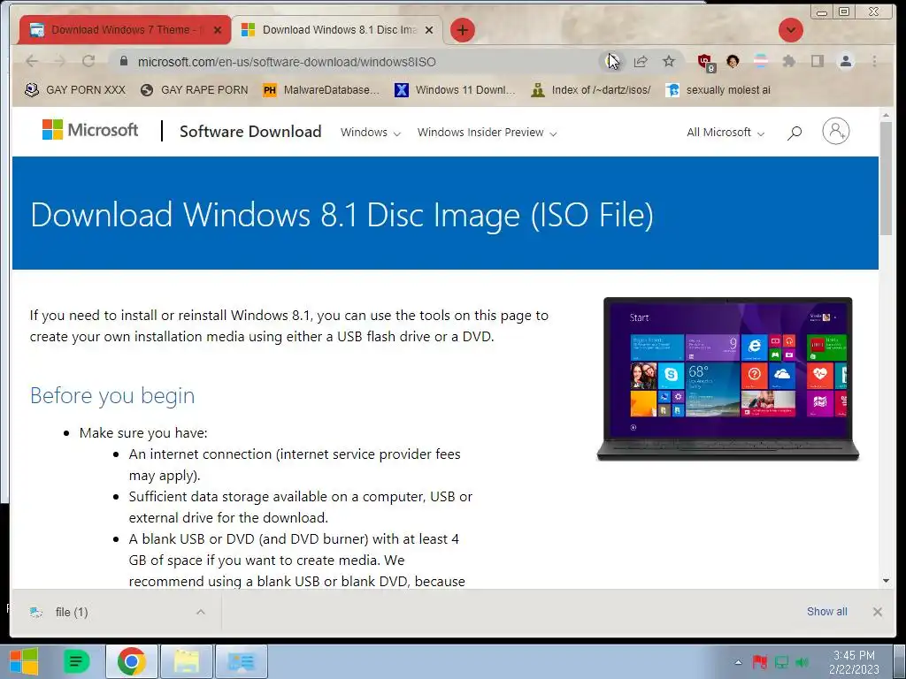The image size is (906, 679).
Task: Click the Before you begin heading
Action: (x=112, y=395)
